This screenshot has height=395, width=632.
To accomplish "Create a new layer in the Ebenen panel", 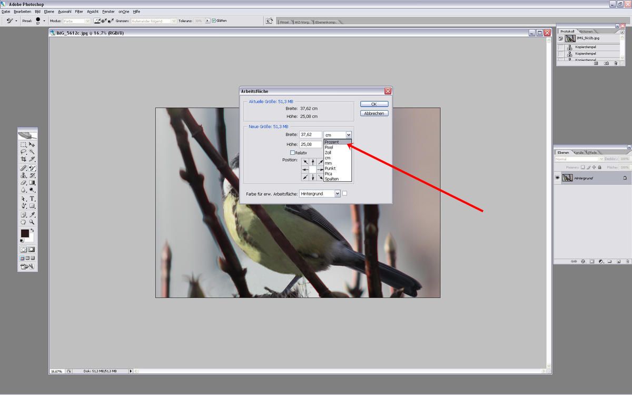I will click(619, 261).
